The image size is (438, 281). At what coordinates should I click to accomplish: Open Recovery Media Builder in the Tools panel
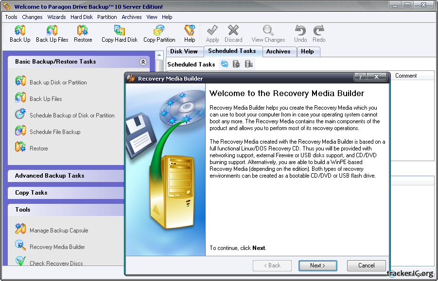coord(57,247)
